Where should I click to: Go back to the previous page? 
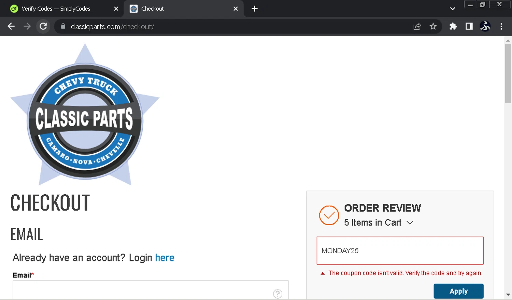11,26
